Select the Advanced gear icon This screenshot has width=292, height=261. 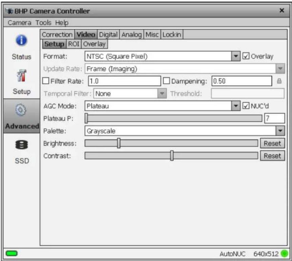tap(21, 110)
